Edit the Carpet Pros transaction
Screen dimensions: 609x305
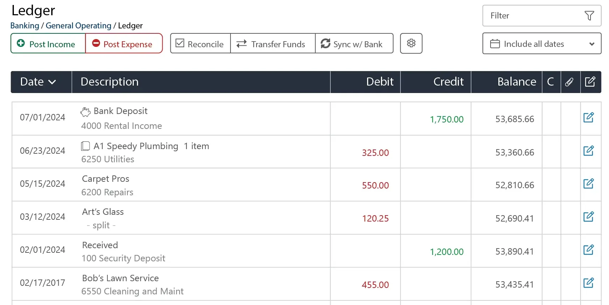pyautogui.click(x=588, y=184)
